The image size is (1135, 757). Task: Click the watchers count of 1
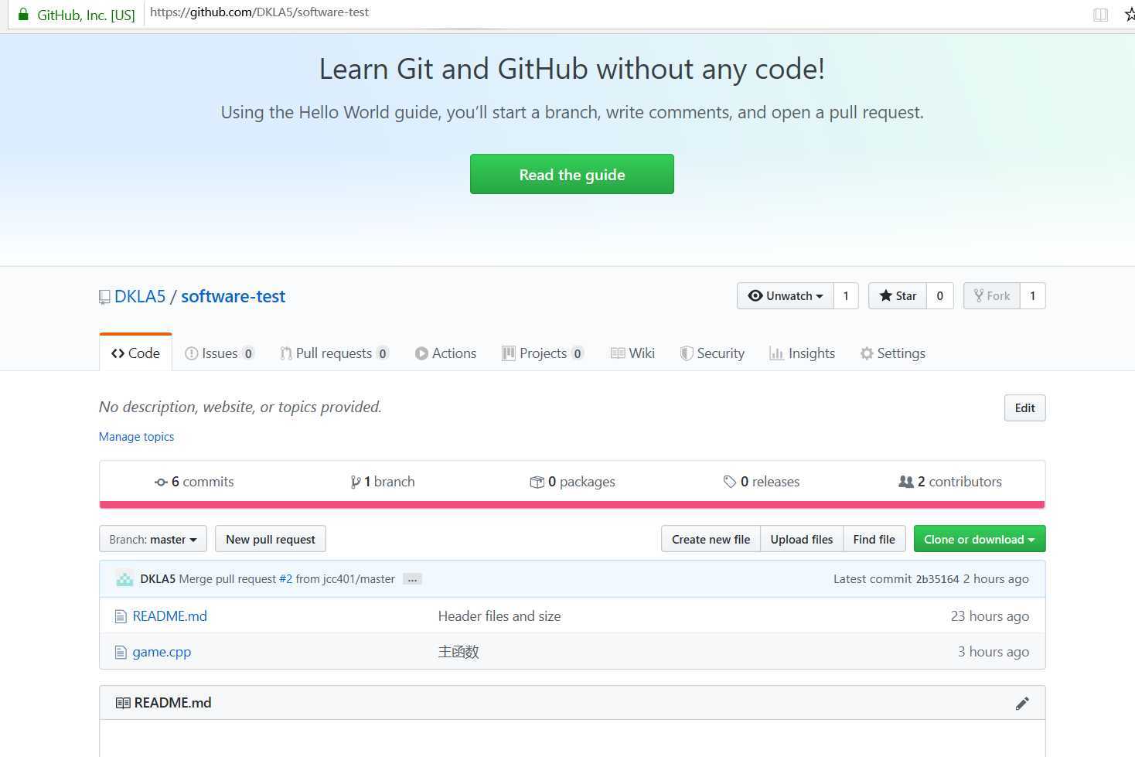(x=846, y=295)
